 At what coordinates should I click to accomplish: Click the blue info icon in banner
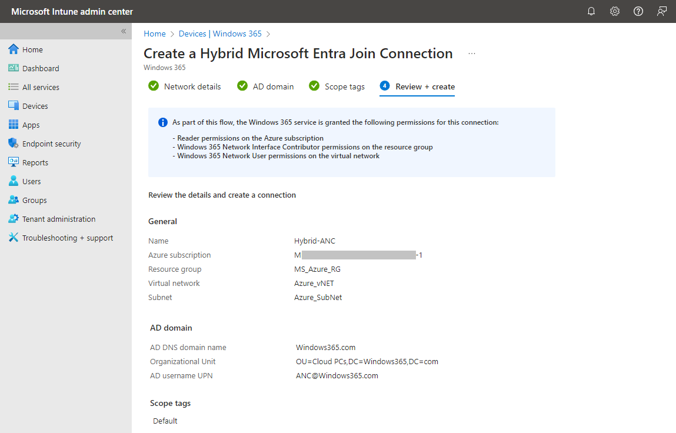tap(162, 122)
